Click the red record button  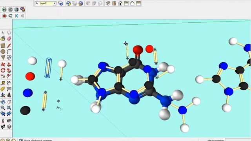pos(4,16)
